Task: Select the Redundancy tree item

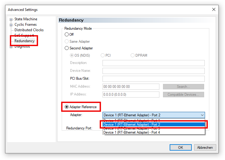Action: click(x=24, y=41)
